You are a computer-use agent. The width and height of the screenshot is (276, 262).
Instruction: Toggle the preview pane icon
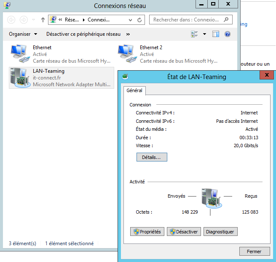(216, 34)
